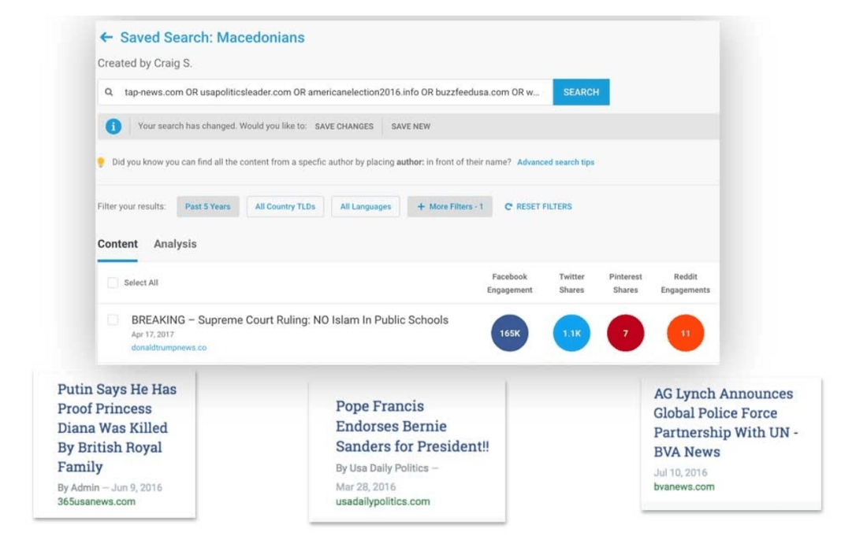
Task: Tick the Select All checkbox
Action: coord(113,283)
